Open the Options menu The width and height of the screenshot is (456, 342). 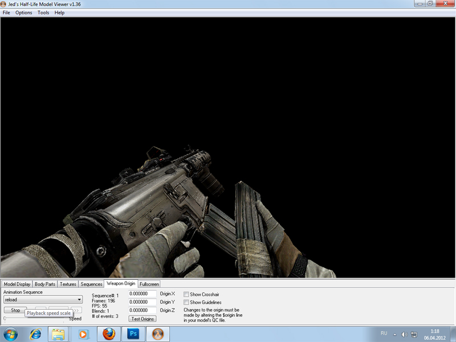click(23, 13)
